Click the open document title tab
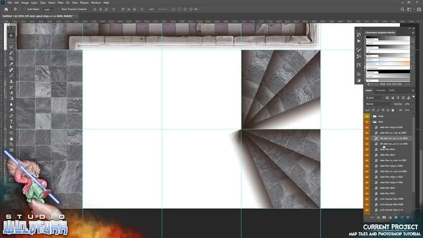This screenshot has height=238, width=423. coord(38,16)
